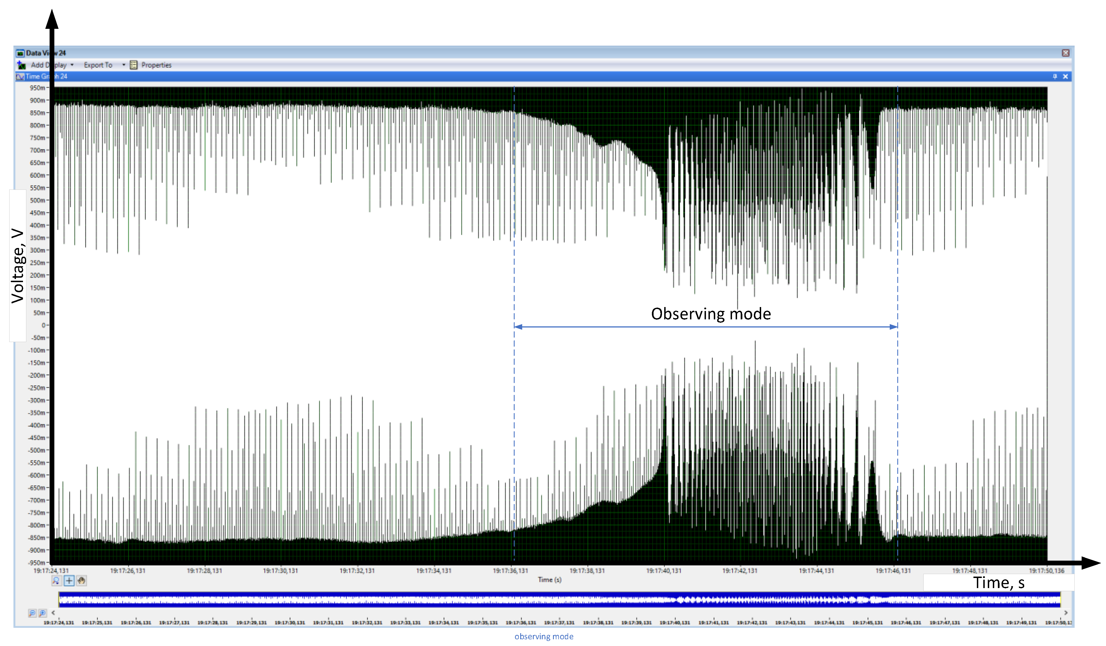1106x646 pixels.
Task: Click the Data View 24 window icon
Action: pos(20,53)
